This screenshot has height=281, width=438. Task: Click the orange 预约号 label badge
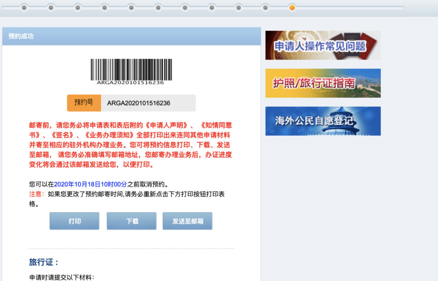pos(83,103)
